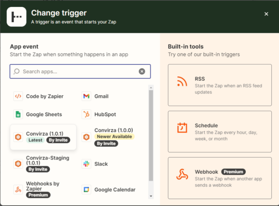The image size is (279, 206).
Task: Click the Slack logo icon
Action: click(86, 164)
